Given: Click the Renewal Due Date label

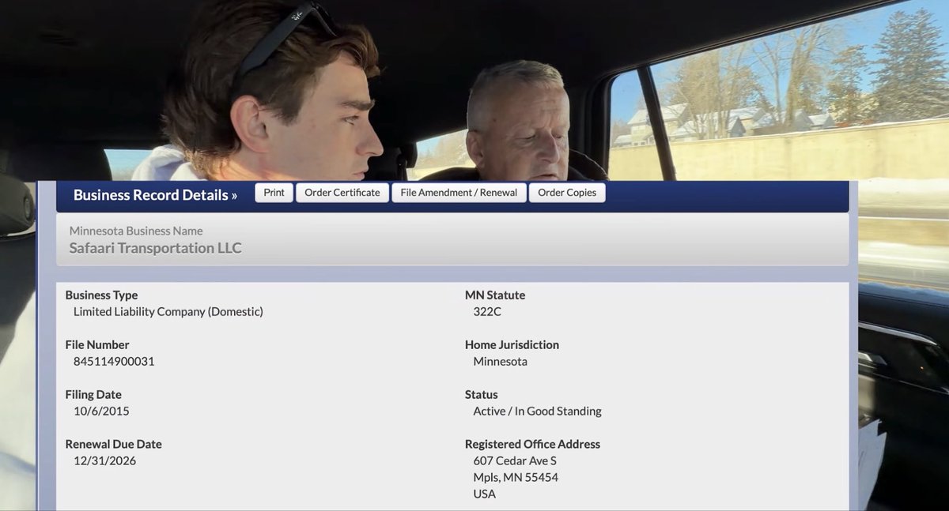Looking at the screenshot, I should click(x=113, y=444).
